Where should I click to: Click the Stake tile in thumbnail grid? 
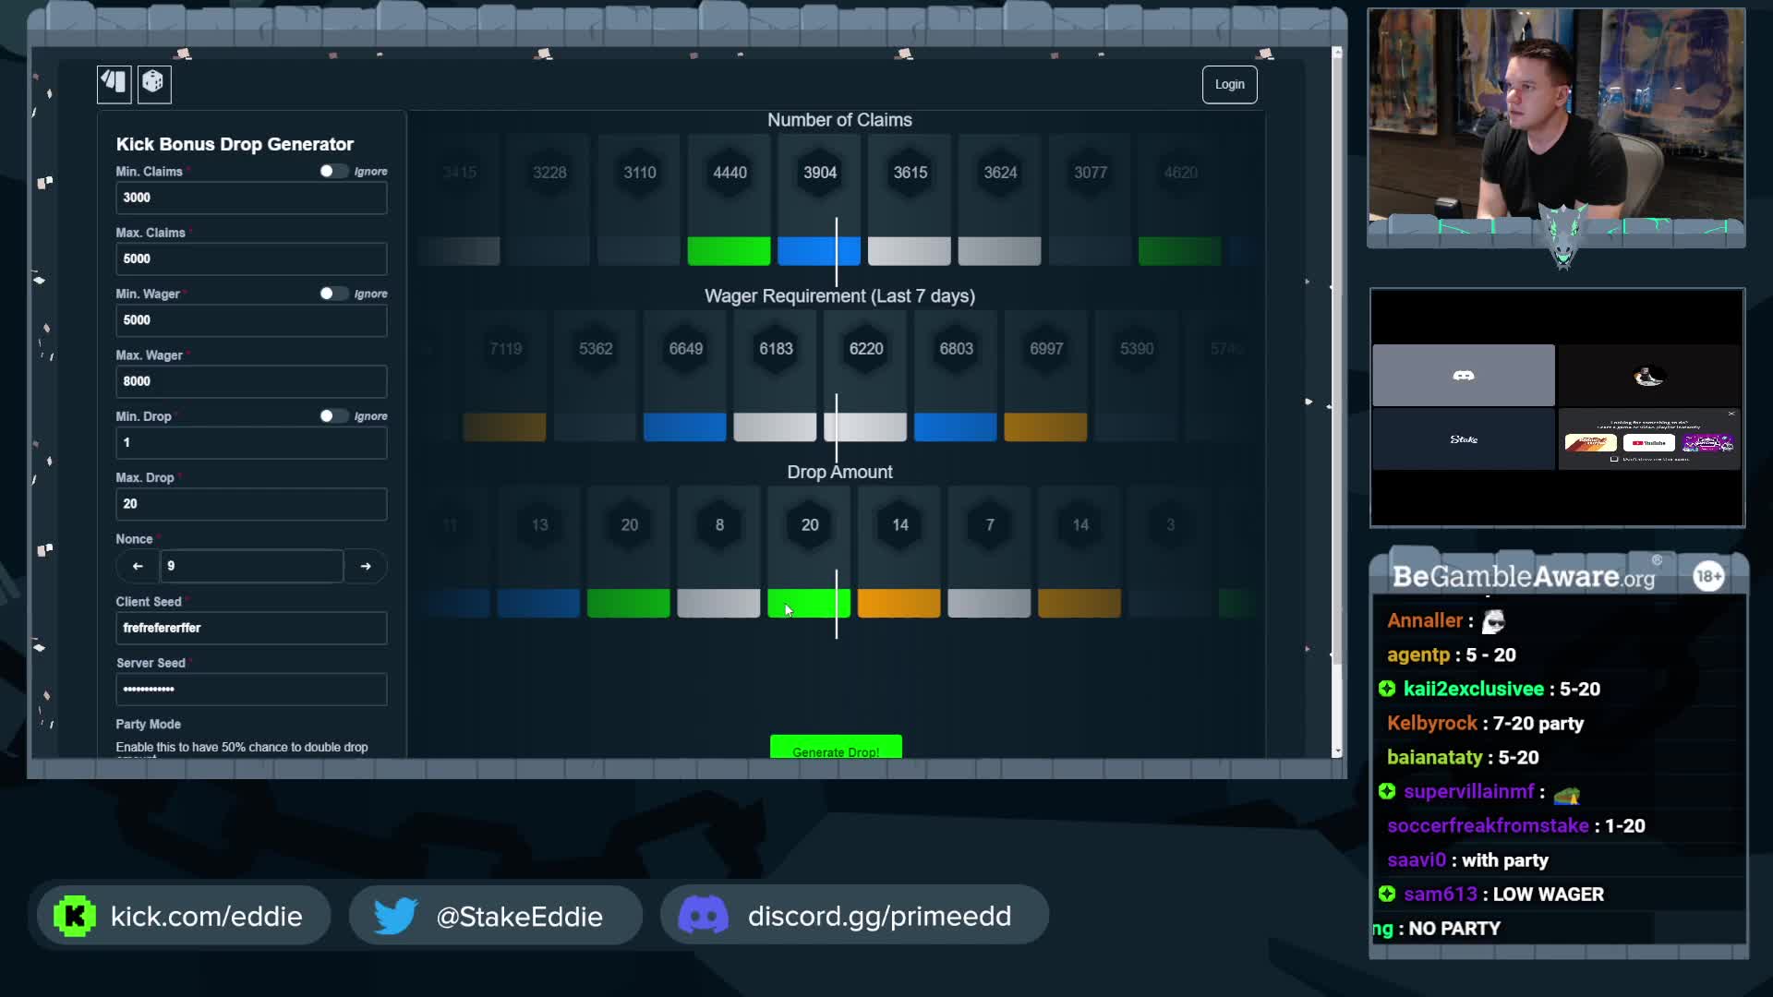point(1463,439)
